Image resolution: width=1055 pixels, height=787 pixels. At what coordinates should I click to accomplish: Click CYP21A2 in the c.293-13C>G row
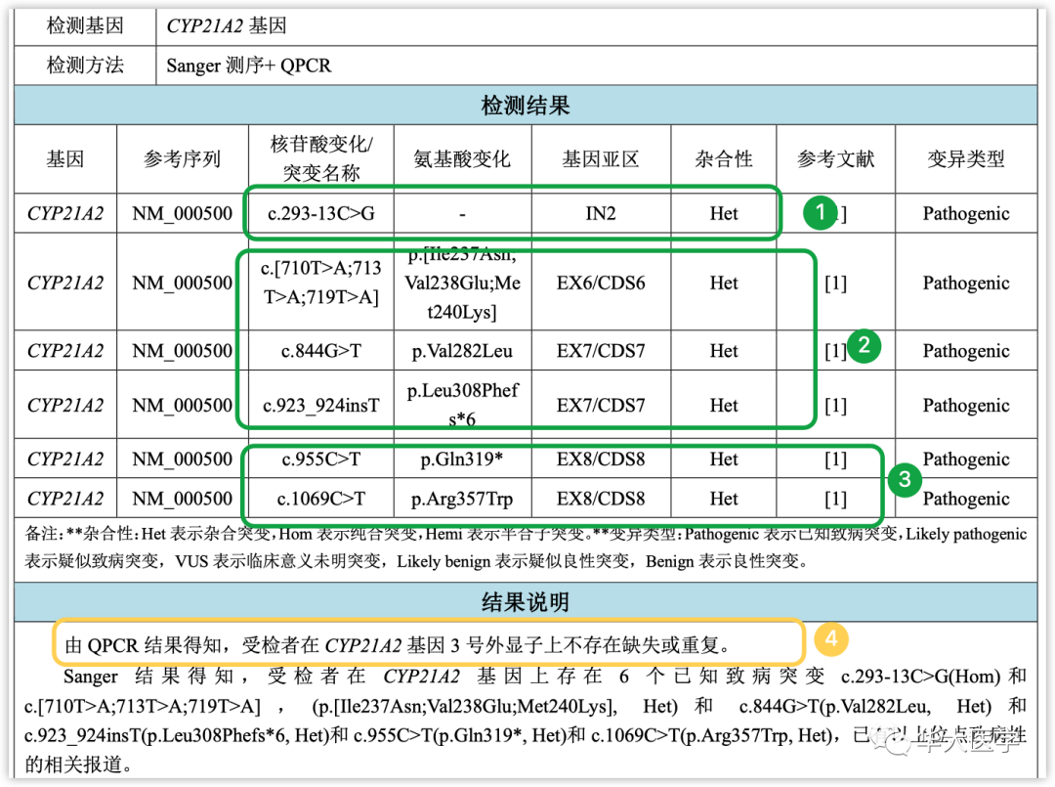[x=65, y=214]
